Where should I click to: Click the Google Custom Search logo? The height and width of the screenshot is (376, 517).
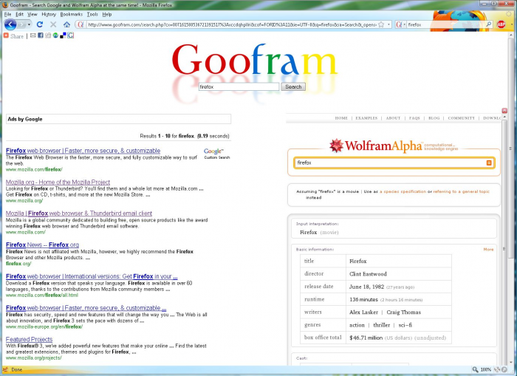coord(216,154)
